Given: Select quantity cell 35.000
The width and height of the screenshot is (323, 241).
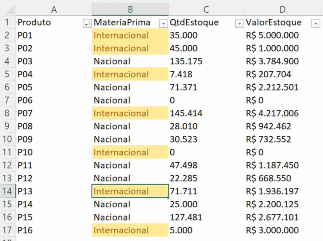Looking at the screenshot, I should (x=206, y=35).
